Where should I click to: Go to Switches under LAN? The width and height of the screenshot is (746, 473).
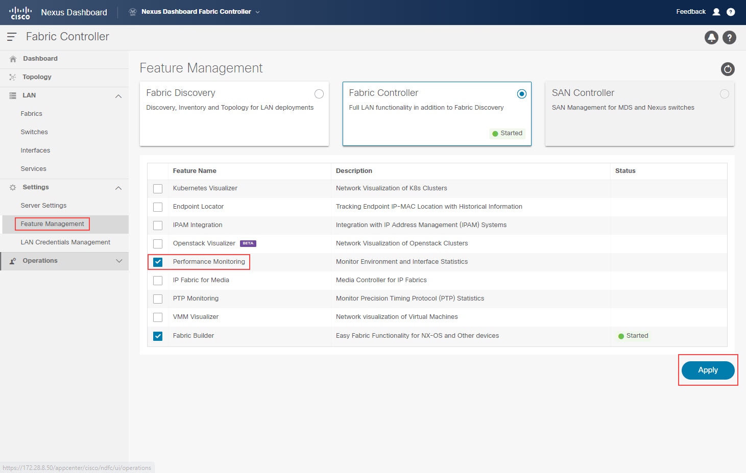pyautogui.click(x=34, y=132)
